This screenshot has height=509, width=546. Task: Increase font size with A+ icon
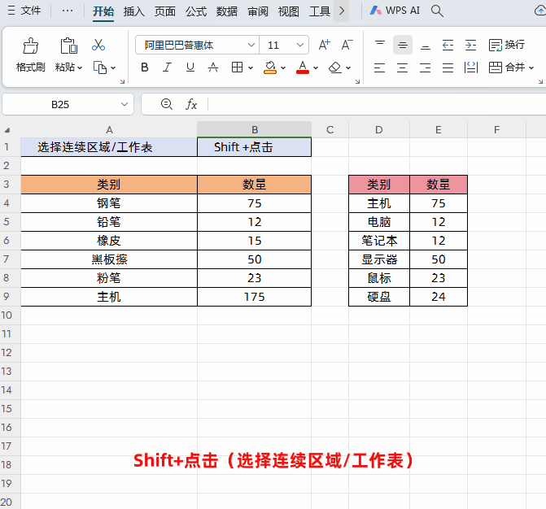pos(325,45)
